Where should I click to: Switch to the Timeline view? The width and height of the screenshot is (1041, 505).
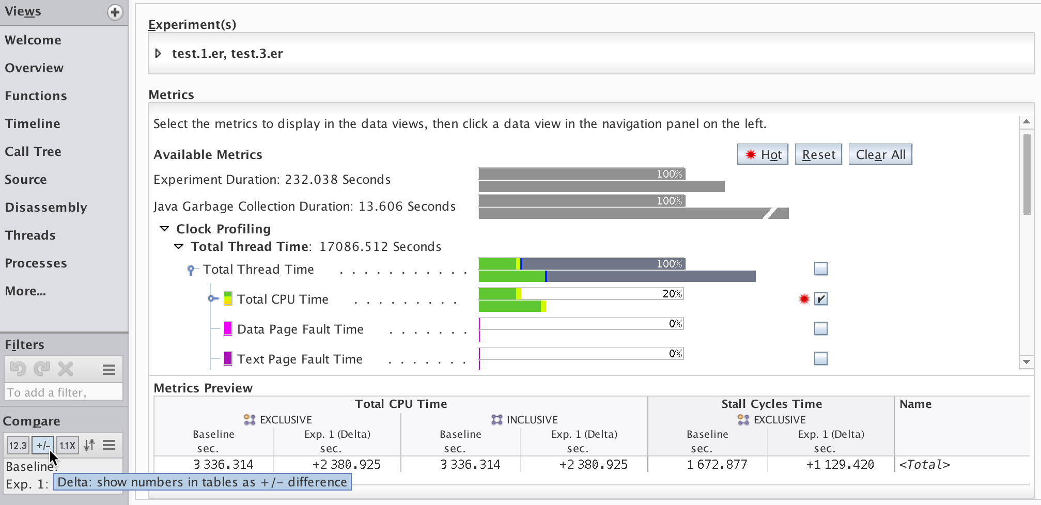coord(32,123)
